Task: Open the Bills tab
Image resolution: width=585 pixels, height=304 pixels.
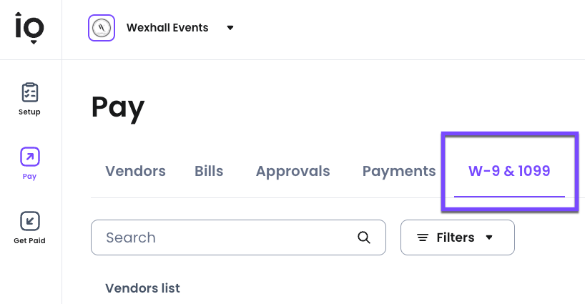Action: pos(209,172)
